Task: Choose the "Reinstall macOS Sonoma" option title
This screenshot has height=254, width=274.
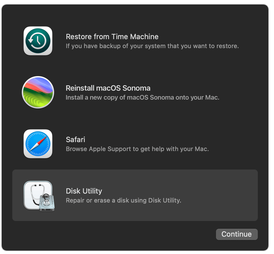Action: tap(108, 88)
